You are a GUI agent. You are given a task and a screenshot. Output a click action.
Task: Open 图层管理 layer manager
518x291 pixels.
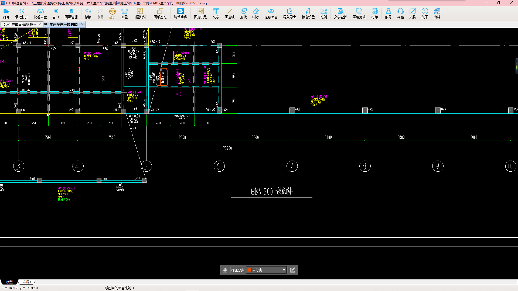pos(71,13)
